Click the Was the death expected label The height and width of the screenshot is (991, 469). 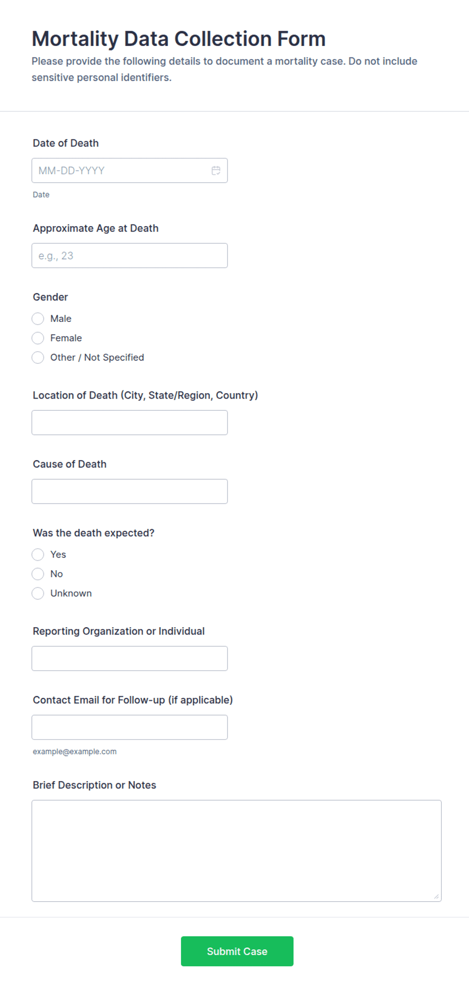click(94, 533)
